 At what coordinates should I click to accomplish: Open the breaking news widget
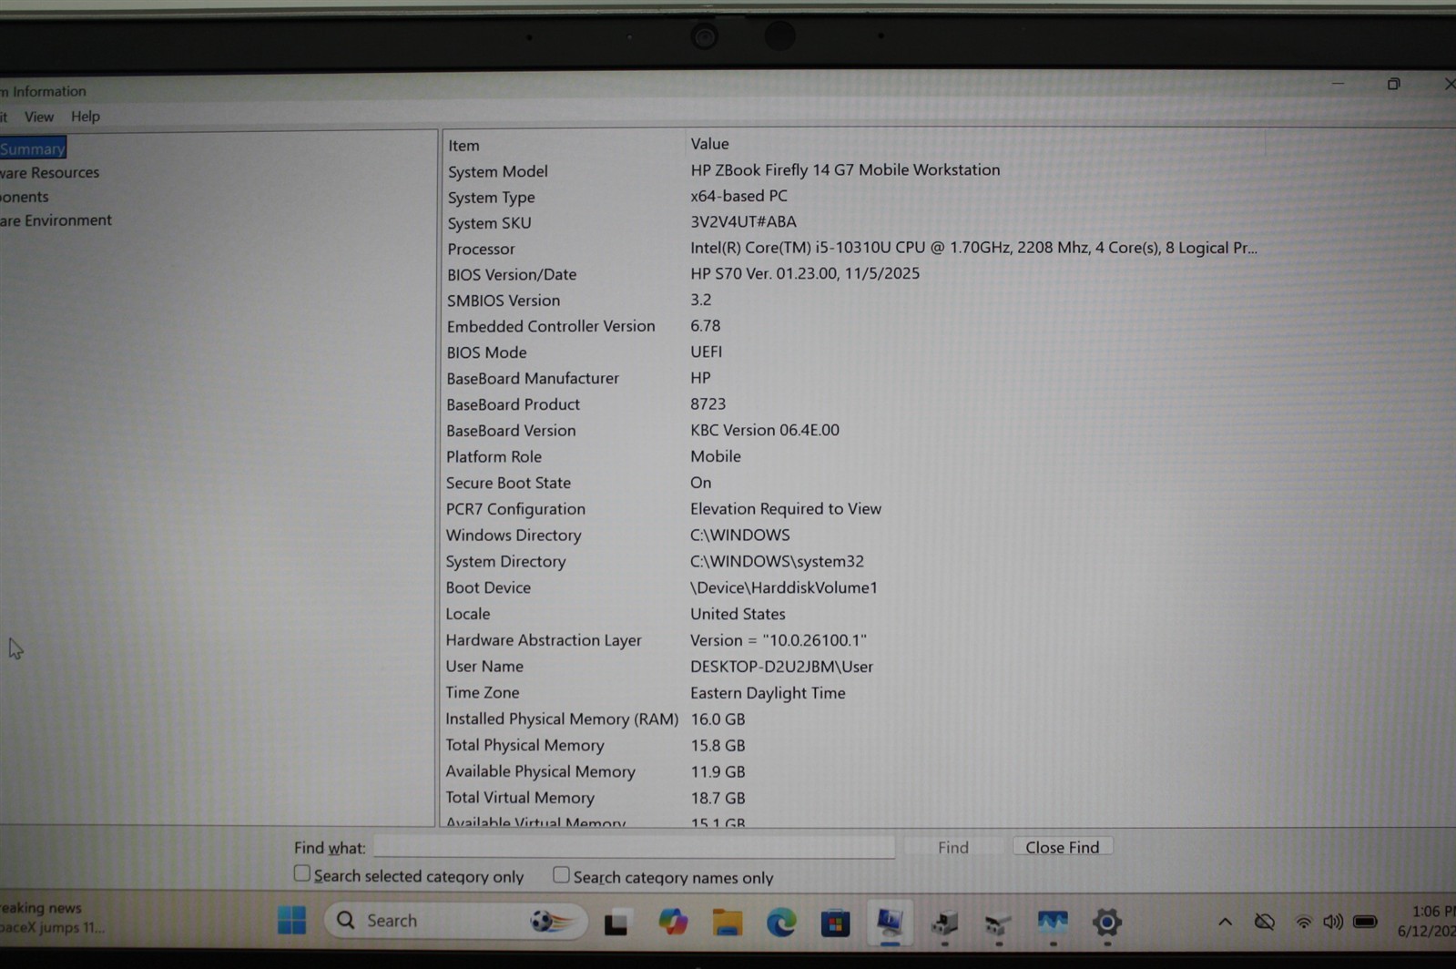tap(52, 918)
